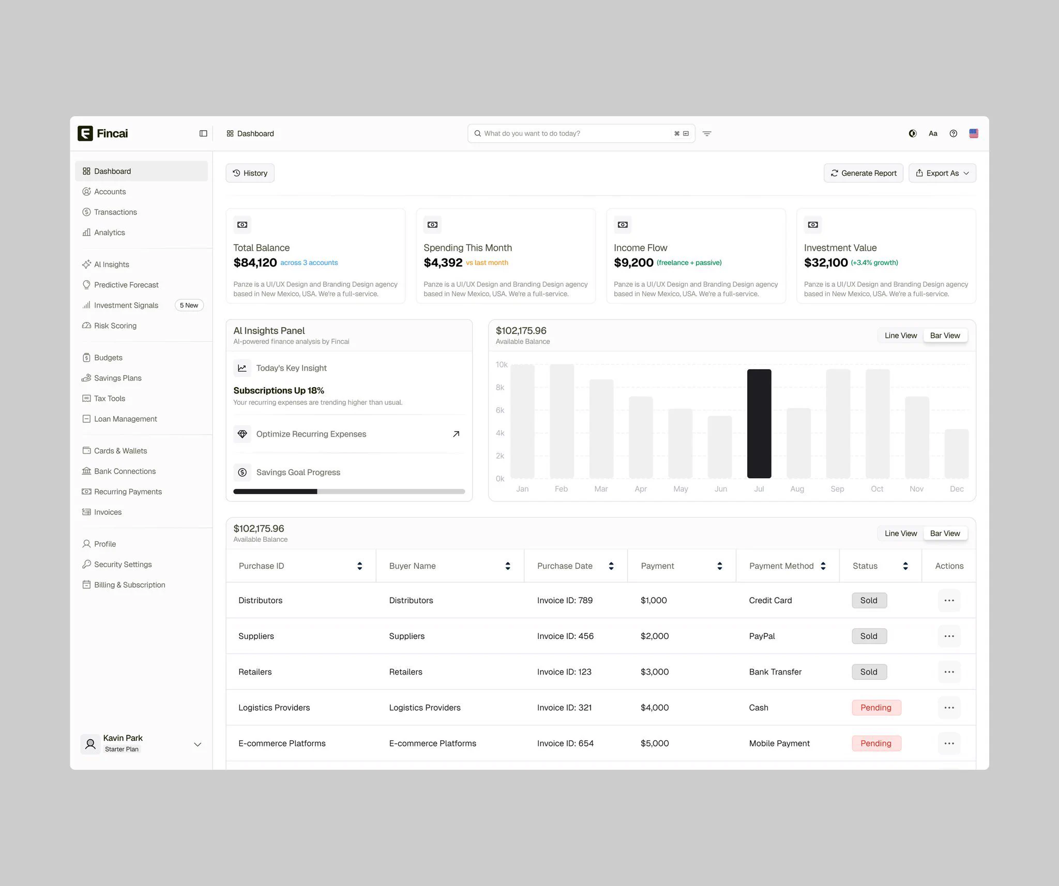Click the Investment Value cash icon
The image size is (1059, 886).
point(813,225)
